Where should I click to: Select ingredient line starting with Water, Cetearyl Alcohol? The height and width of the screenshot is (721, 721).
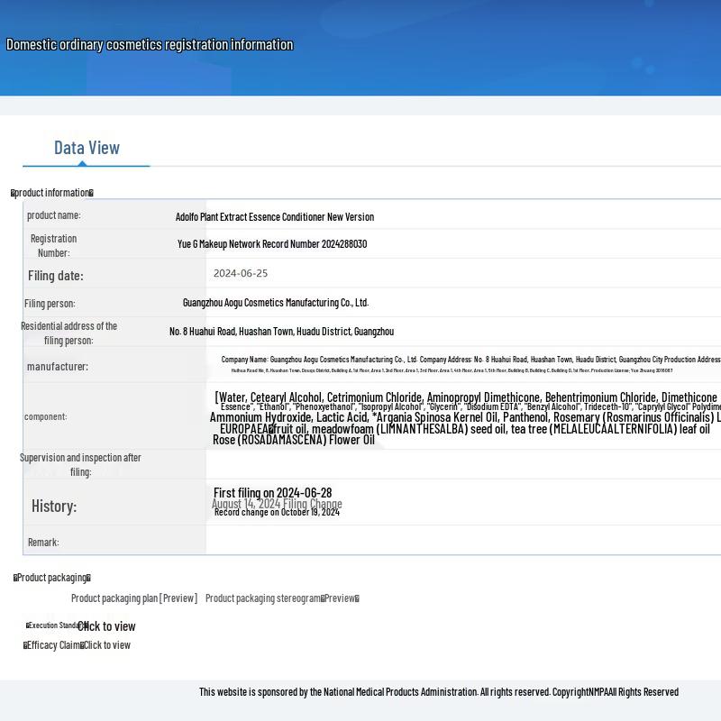pyautogui.click(x=466, y=397)
